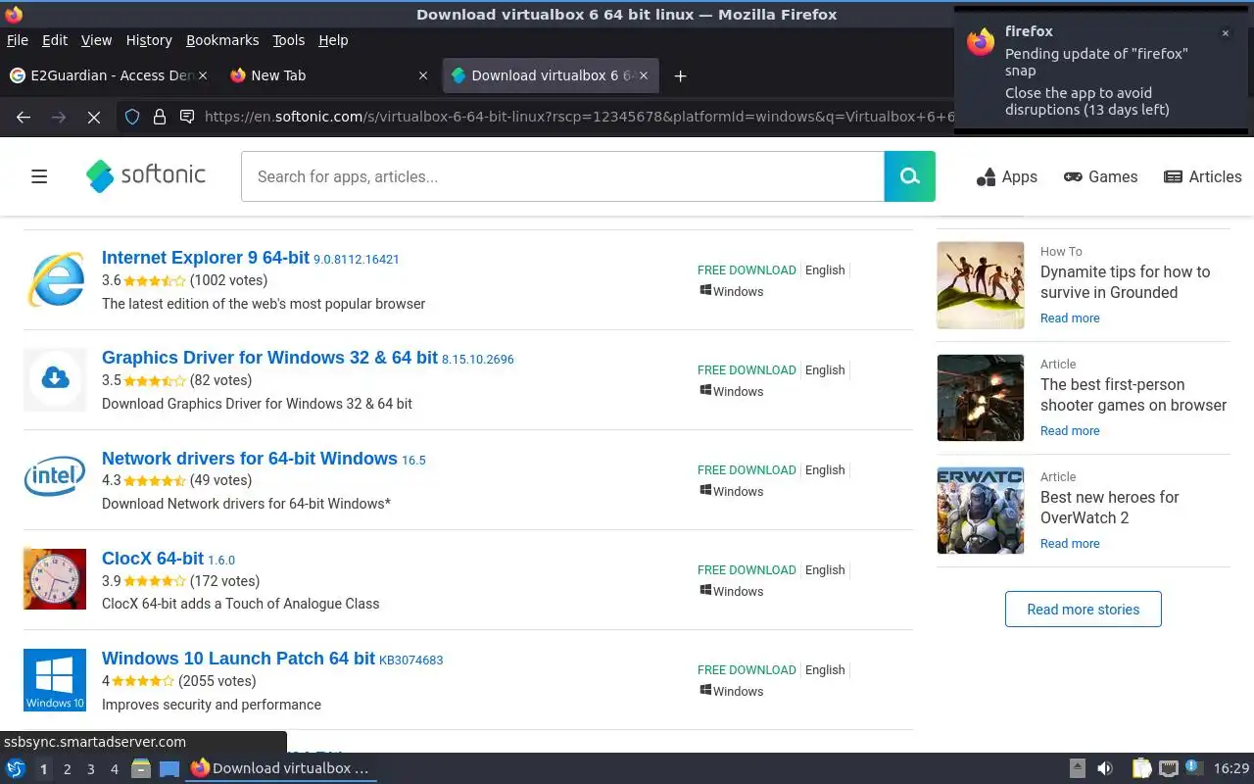Open a new browser tab

point(681,75)
